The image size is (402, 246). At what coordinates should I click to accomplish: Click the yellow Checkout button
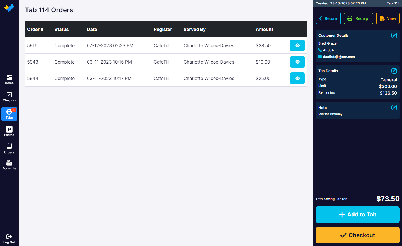click(357, 235)
